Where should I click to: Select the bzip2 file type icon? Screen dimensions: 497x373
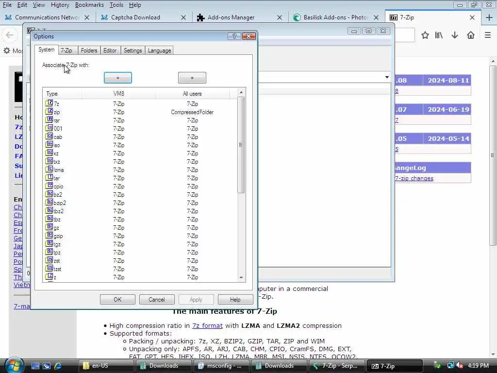(49, 202)
